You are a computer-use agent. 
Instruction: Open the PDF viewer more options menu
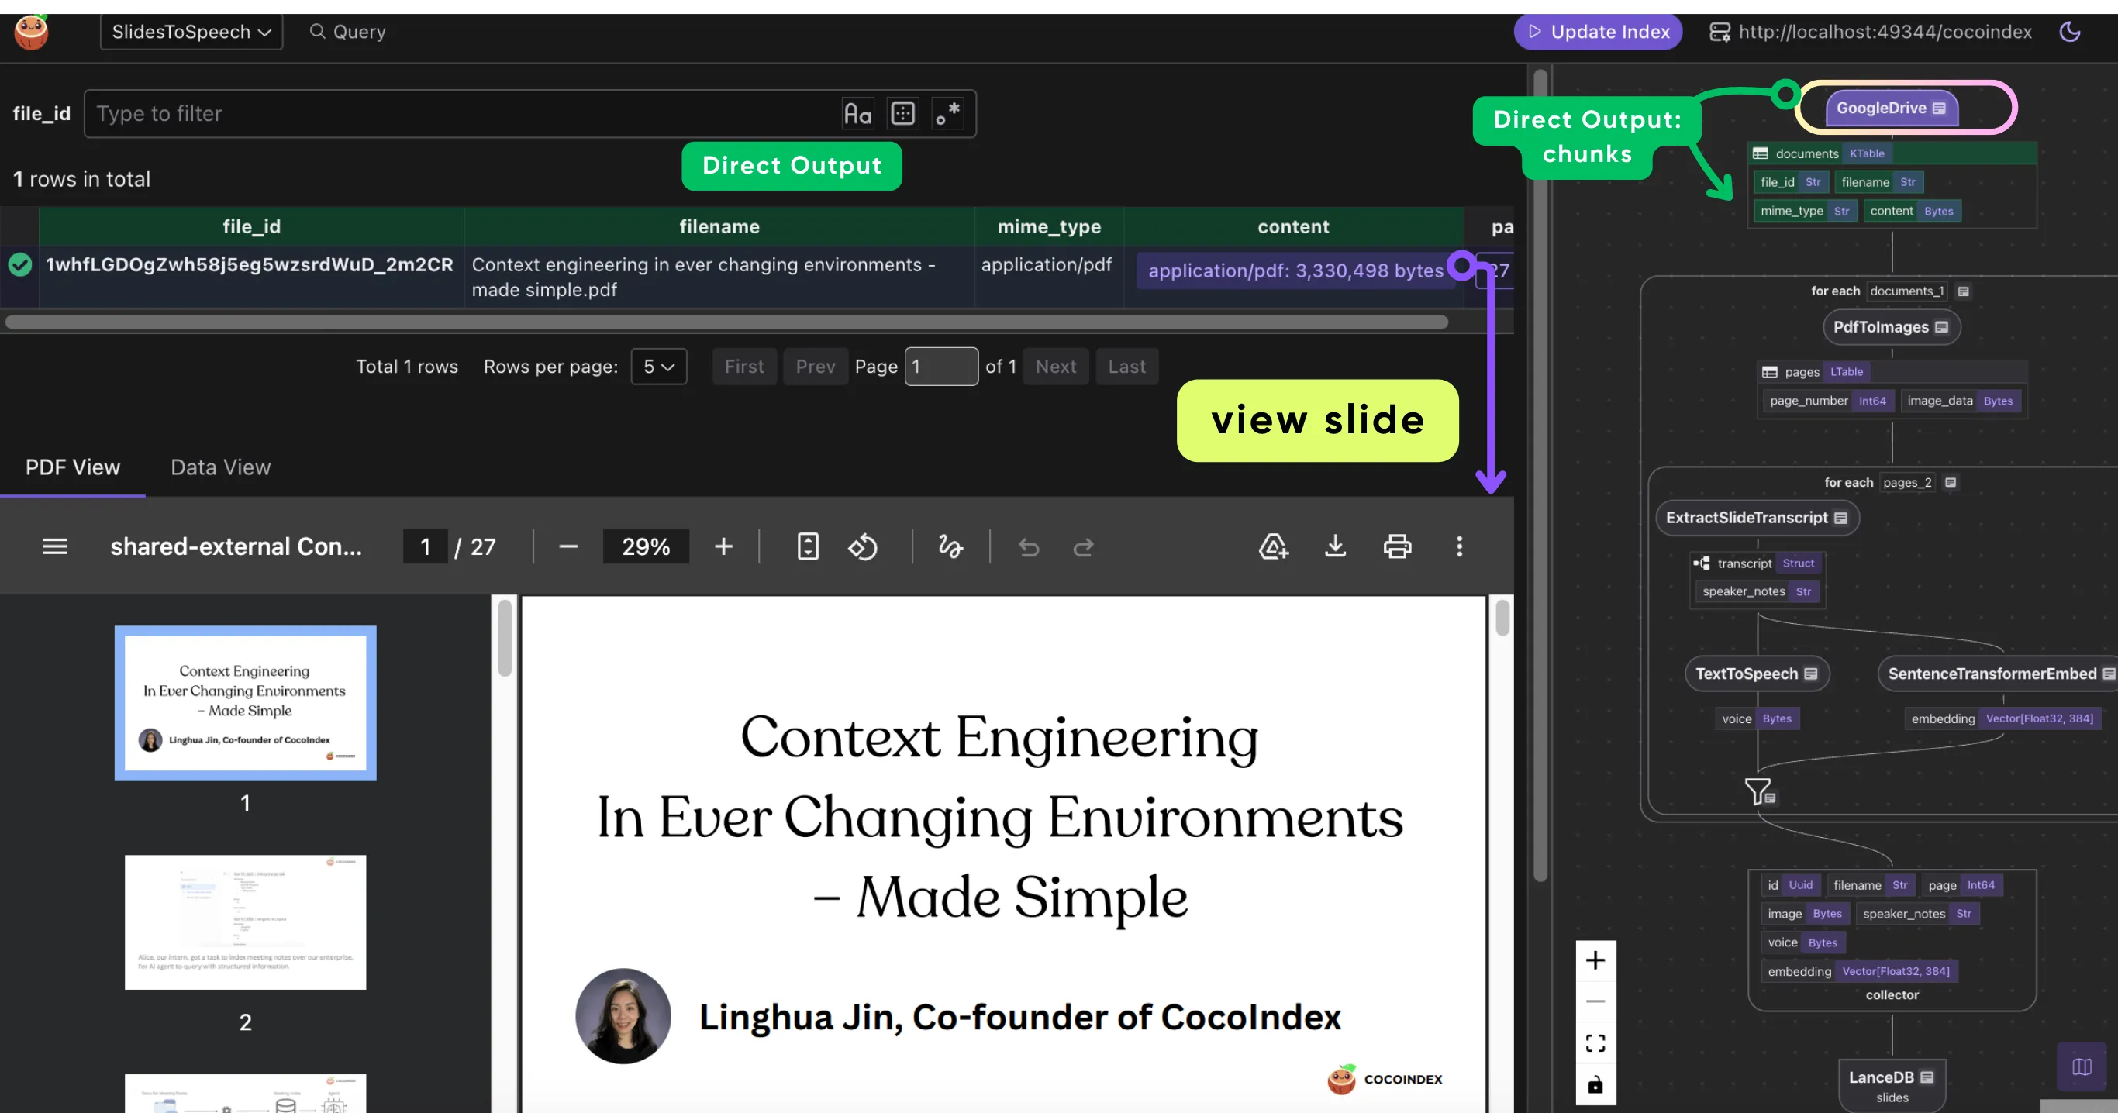1459,546
